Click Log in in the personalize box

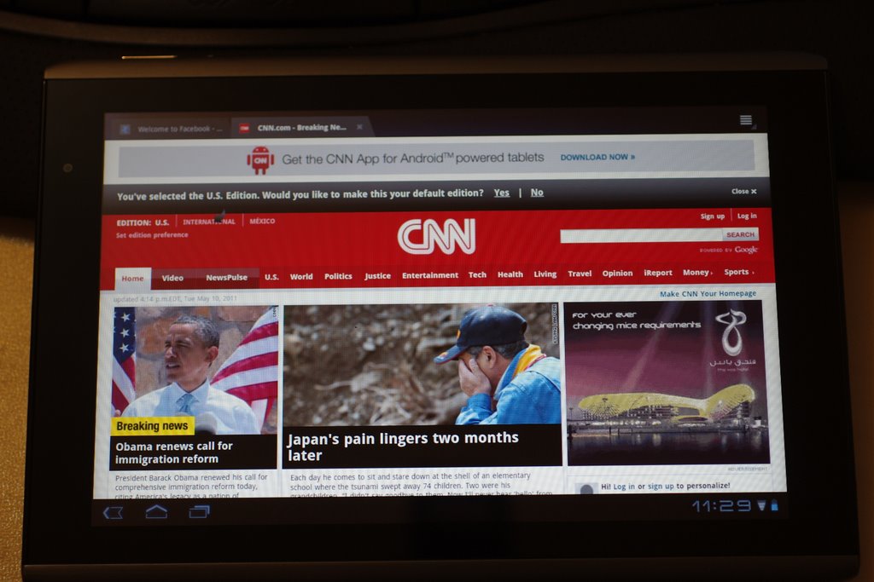pyautogui.click(x=624, y=487)
